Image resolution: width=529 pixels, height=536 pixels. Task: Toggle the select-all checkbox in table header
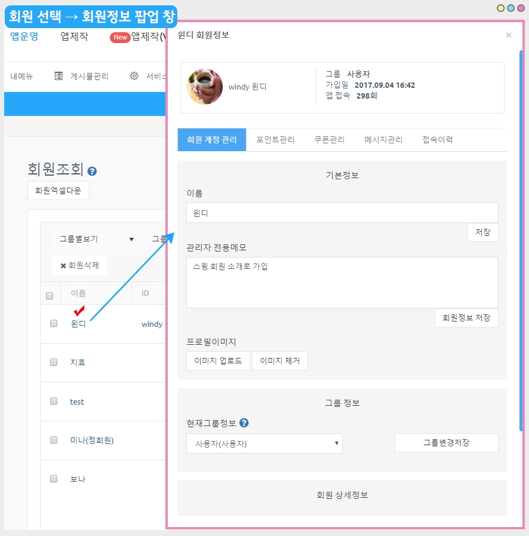(50, 295)
